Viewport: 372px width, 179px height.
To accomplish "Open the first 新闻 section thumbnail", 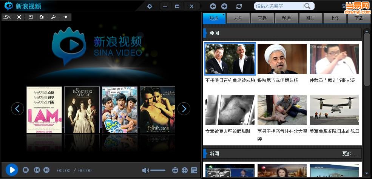I will coord(230,171).
